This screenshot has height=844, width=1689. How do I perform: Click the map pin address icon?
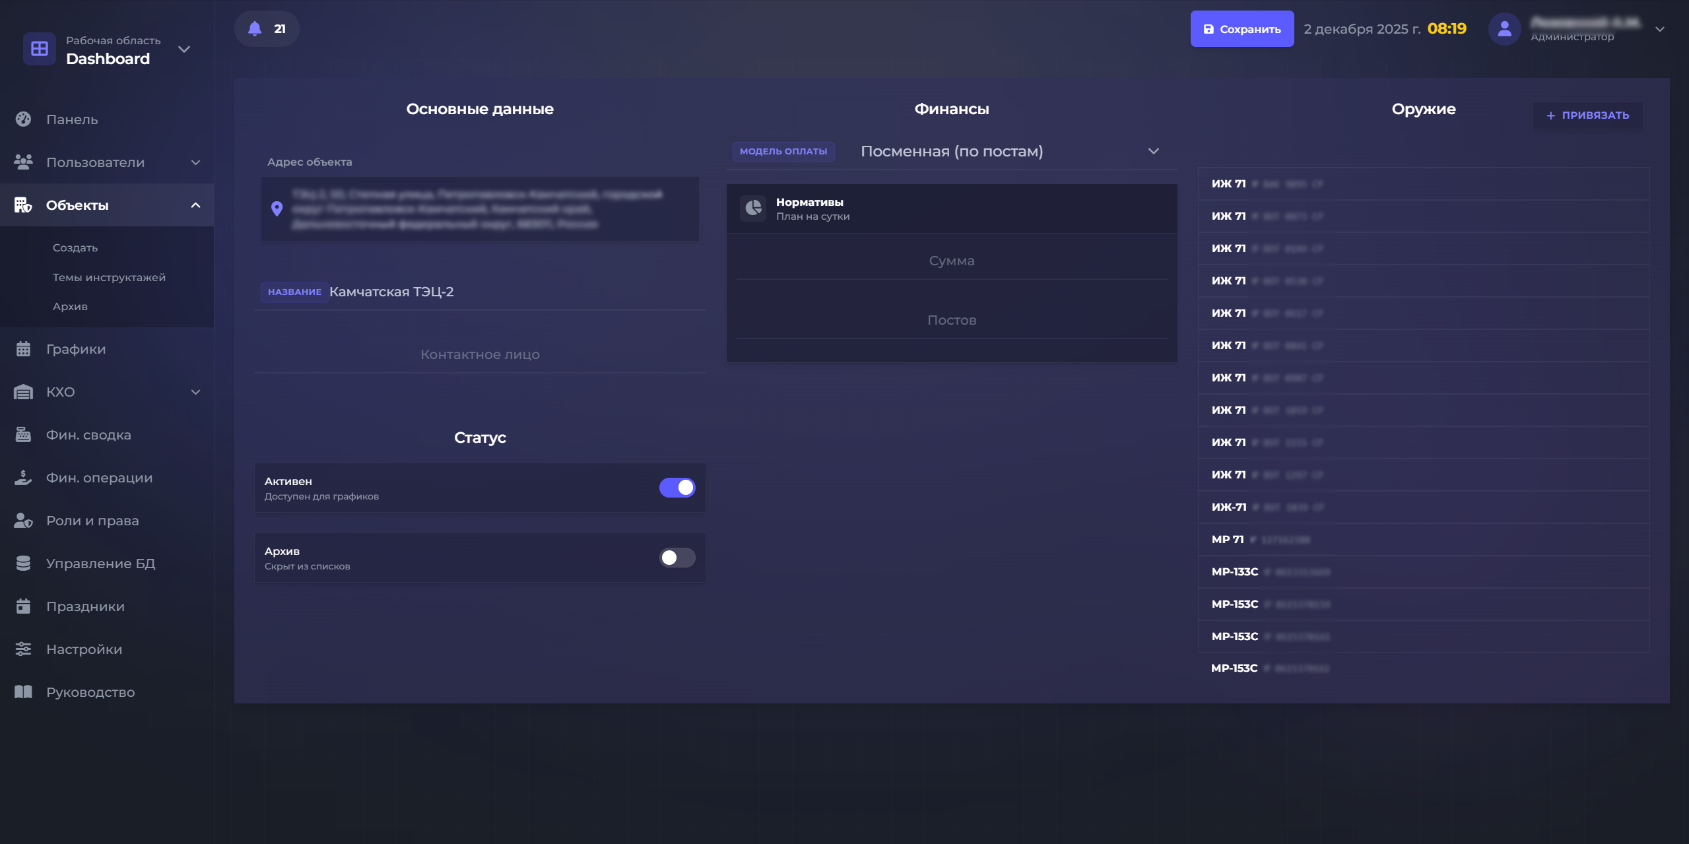277,209
